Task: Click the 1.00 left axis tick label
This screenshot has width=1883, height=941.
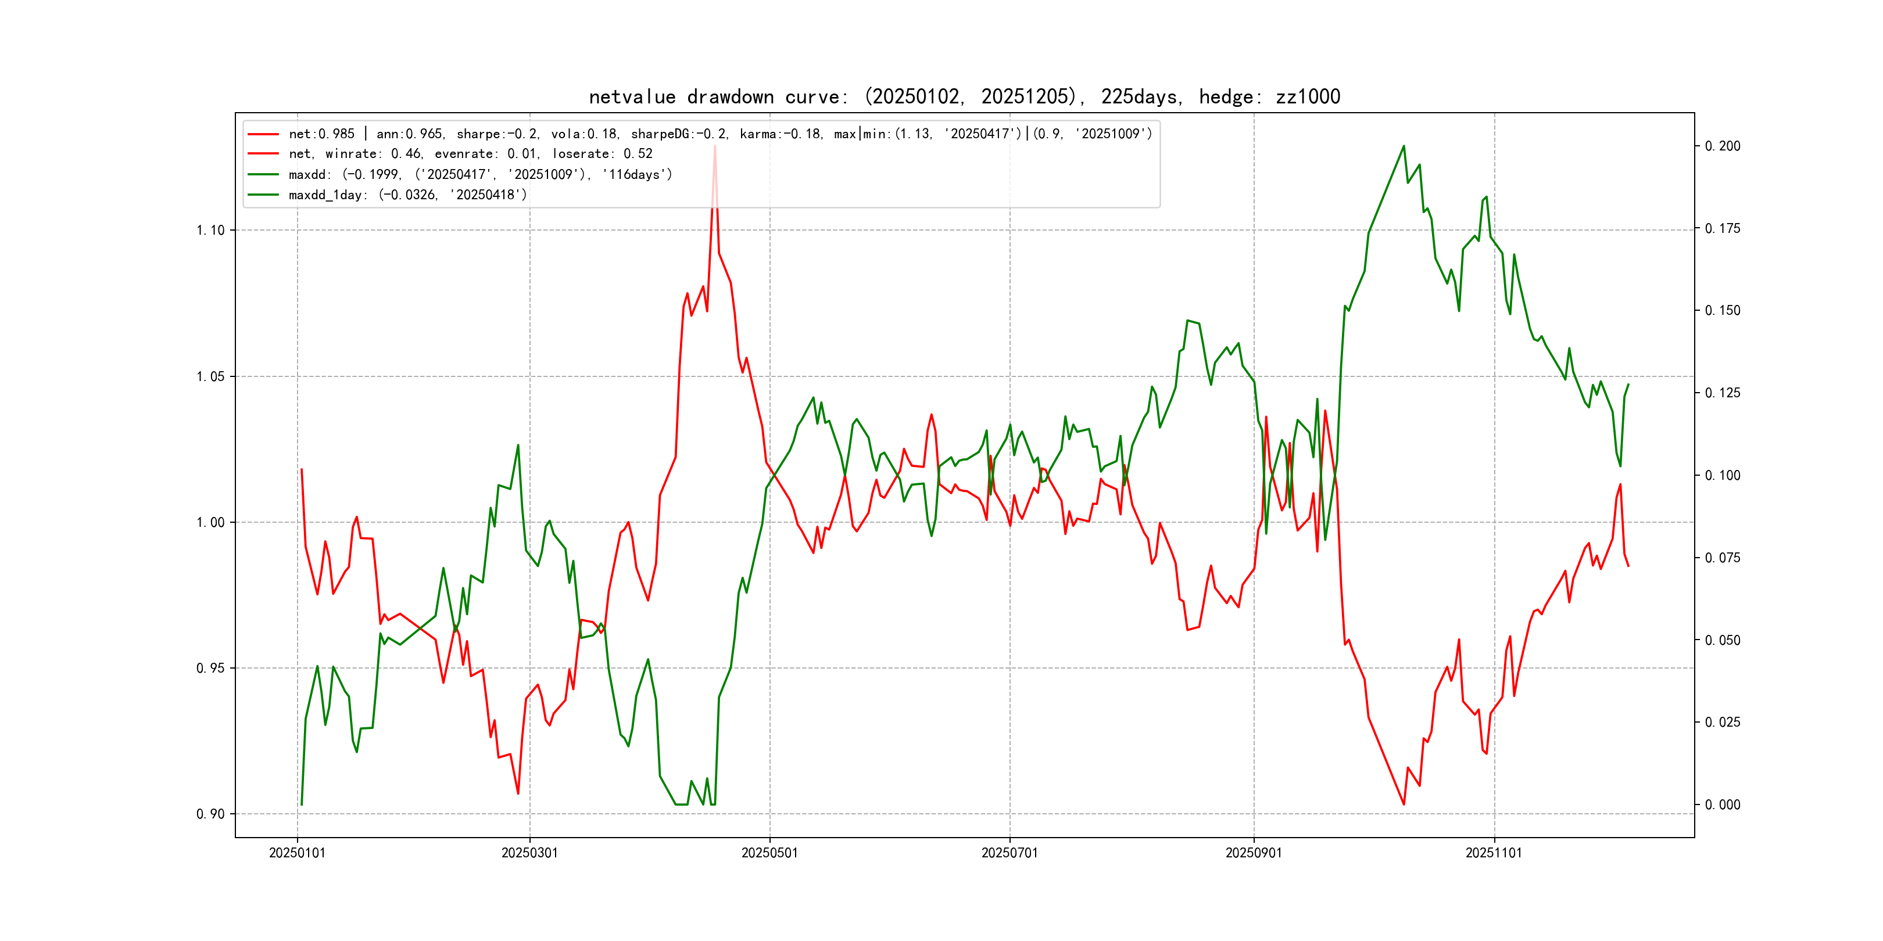Action: click(x=210, y=522)
